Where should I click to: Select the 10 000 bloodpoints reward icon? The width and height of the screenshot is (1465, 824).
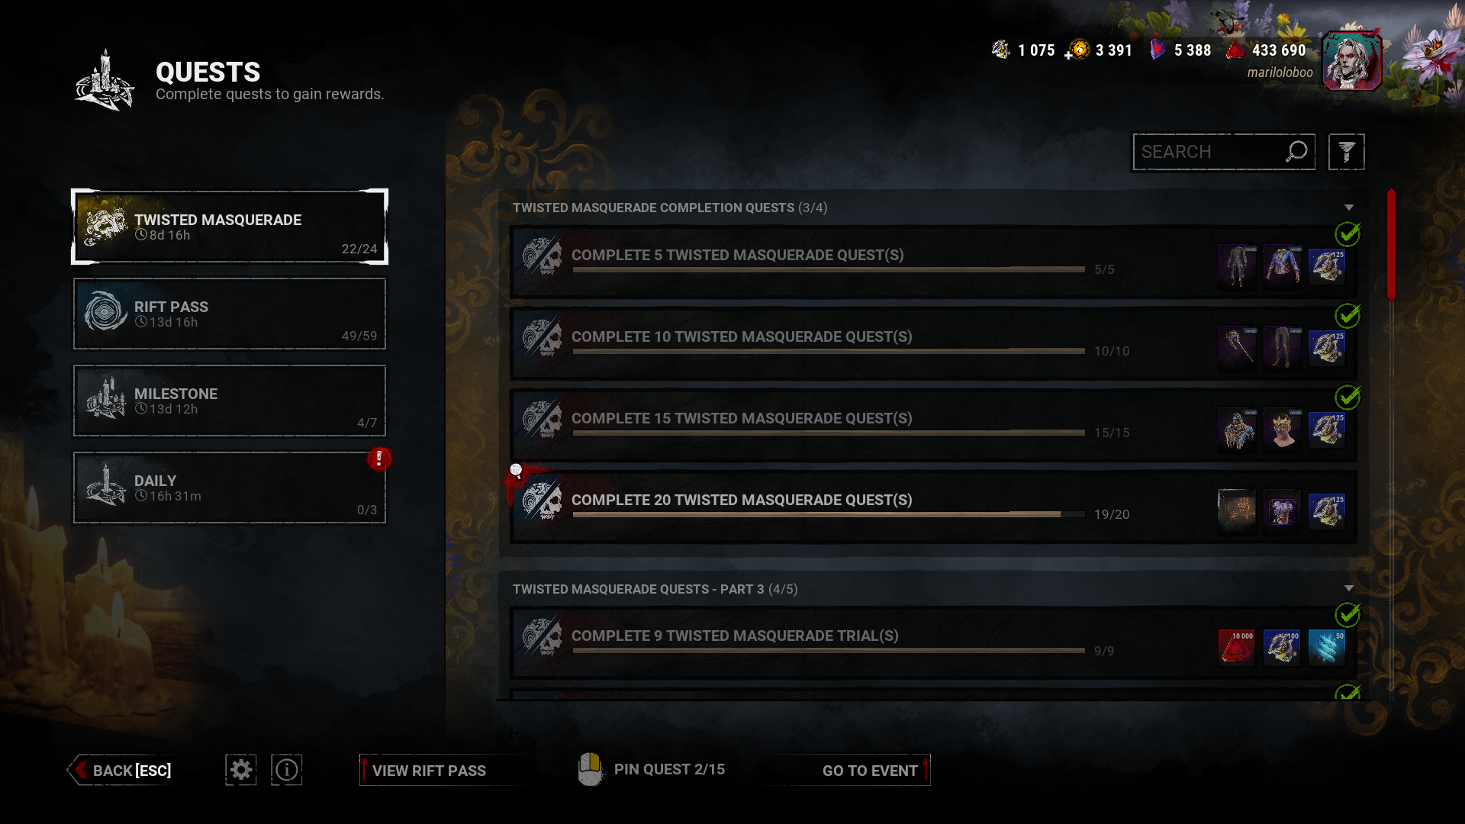(1237, 647)
